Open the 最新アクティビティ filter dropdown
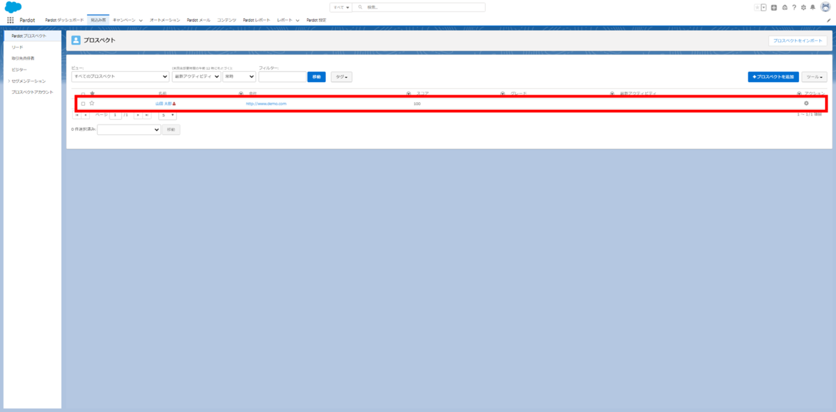836x412 pixels. 196,77
